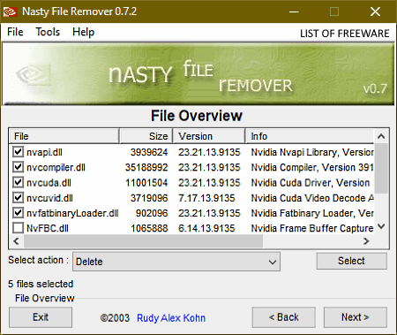Click the horizontal scrollbar left arrow
The image size is (397, 335).
[x=17, y=241]
